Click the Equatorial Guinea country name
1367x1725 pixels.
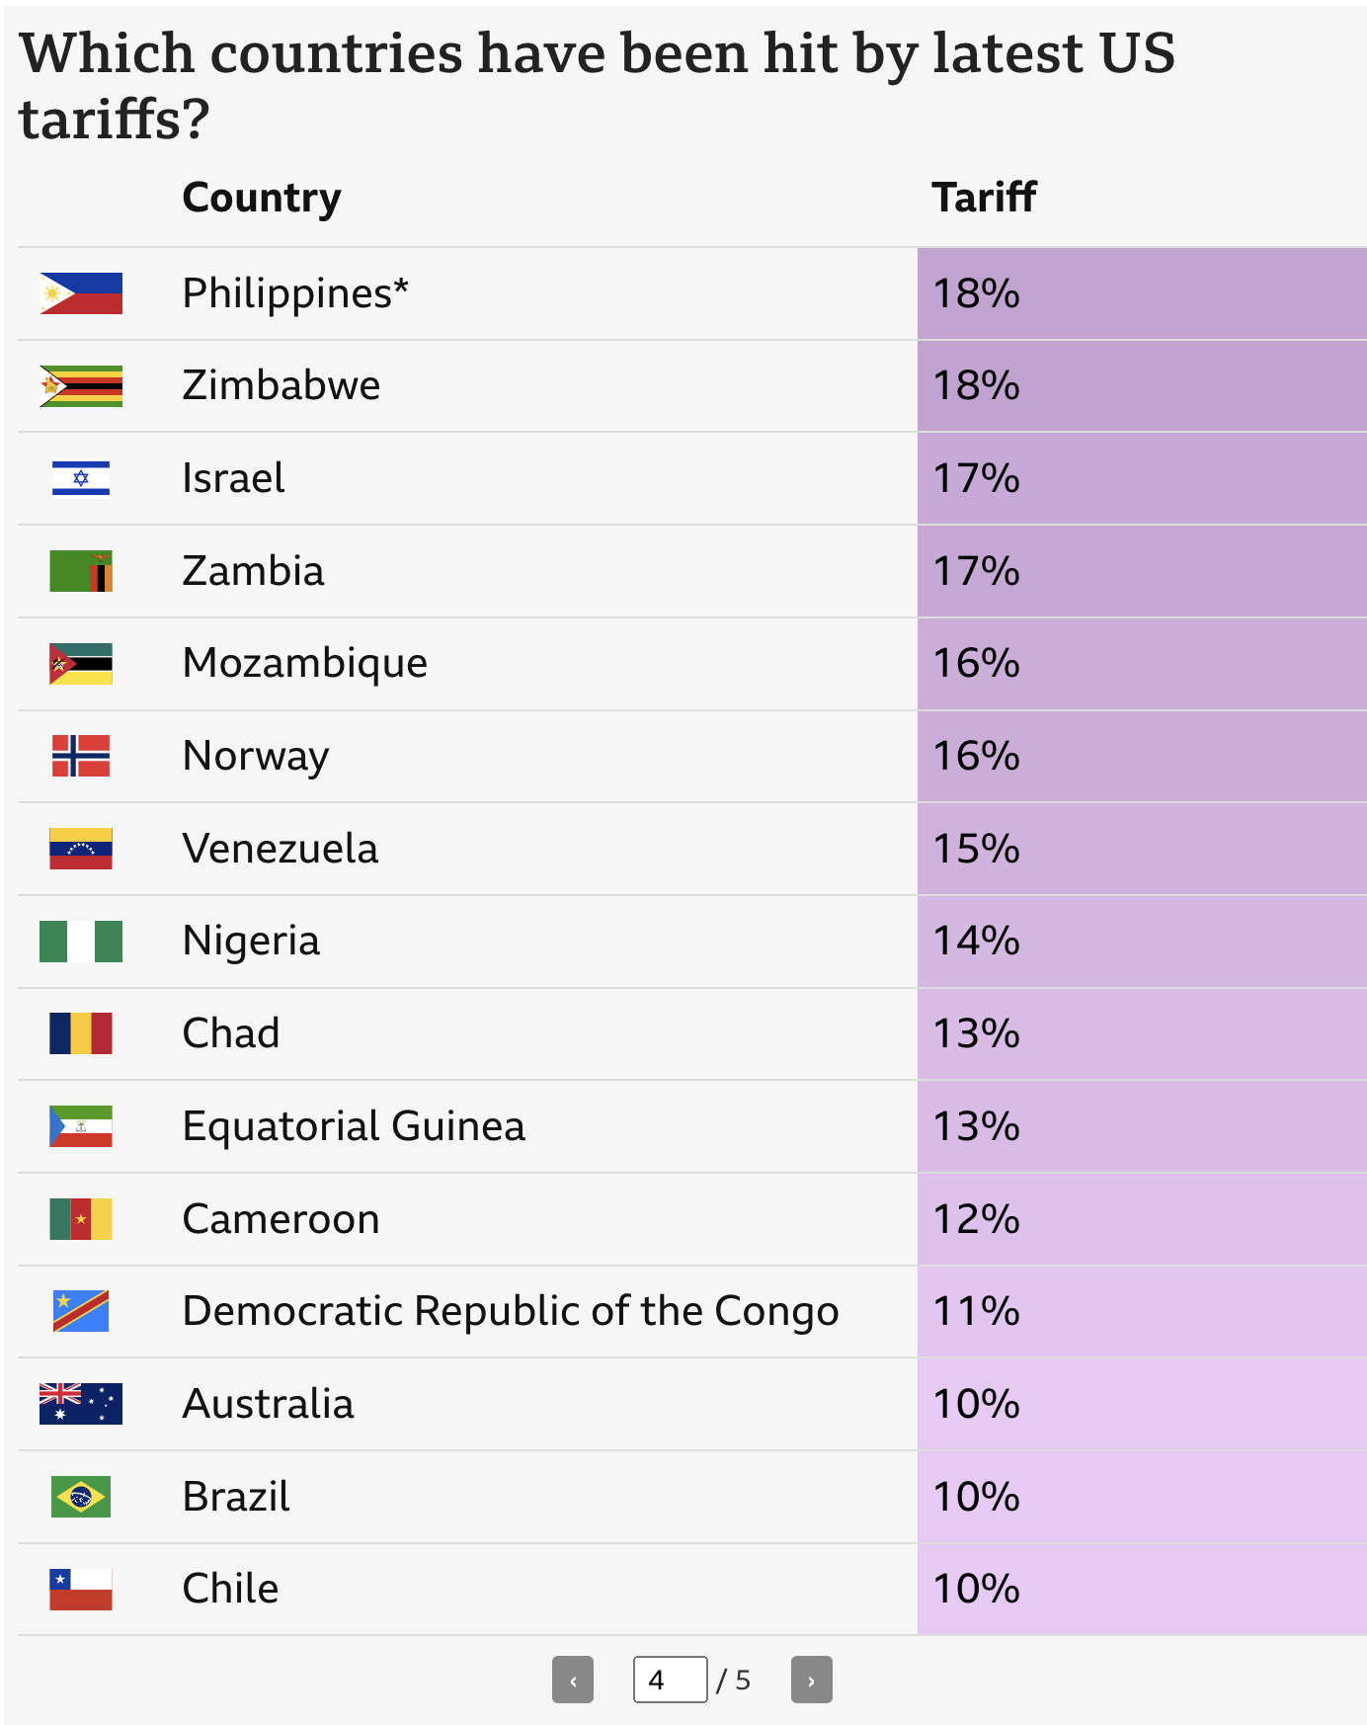(x=354, y=1126)
